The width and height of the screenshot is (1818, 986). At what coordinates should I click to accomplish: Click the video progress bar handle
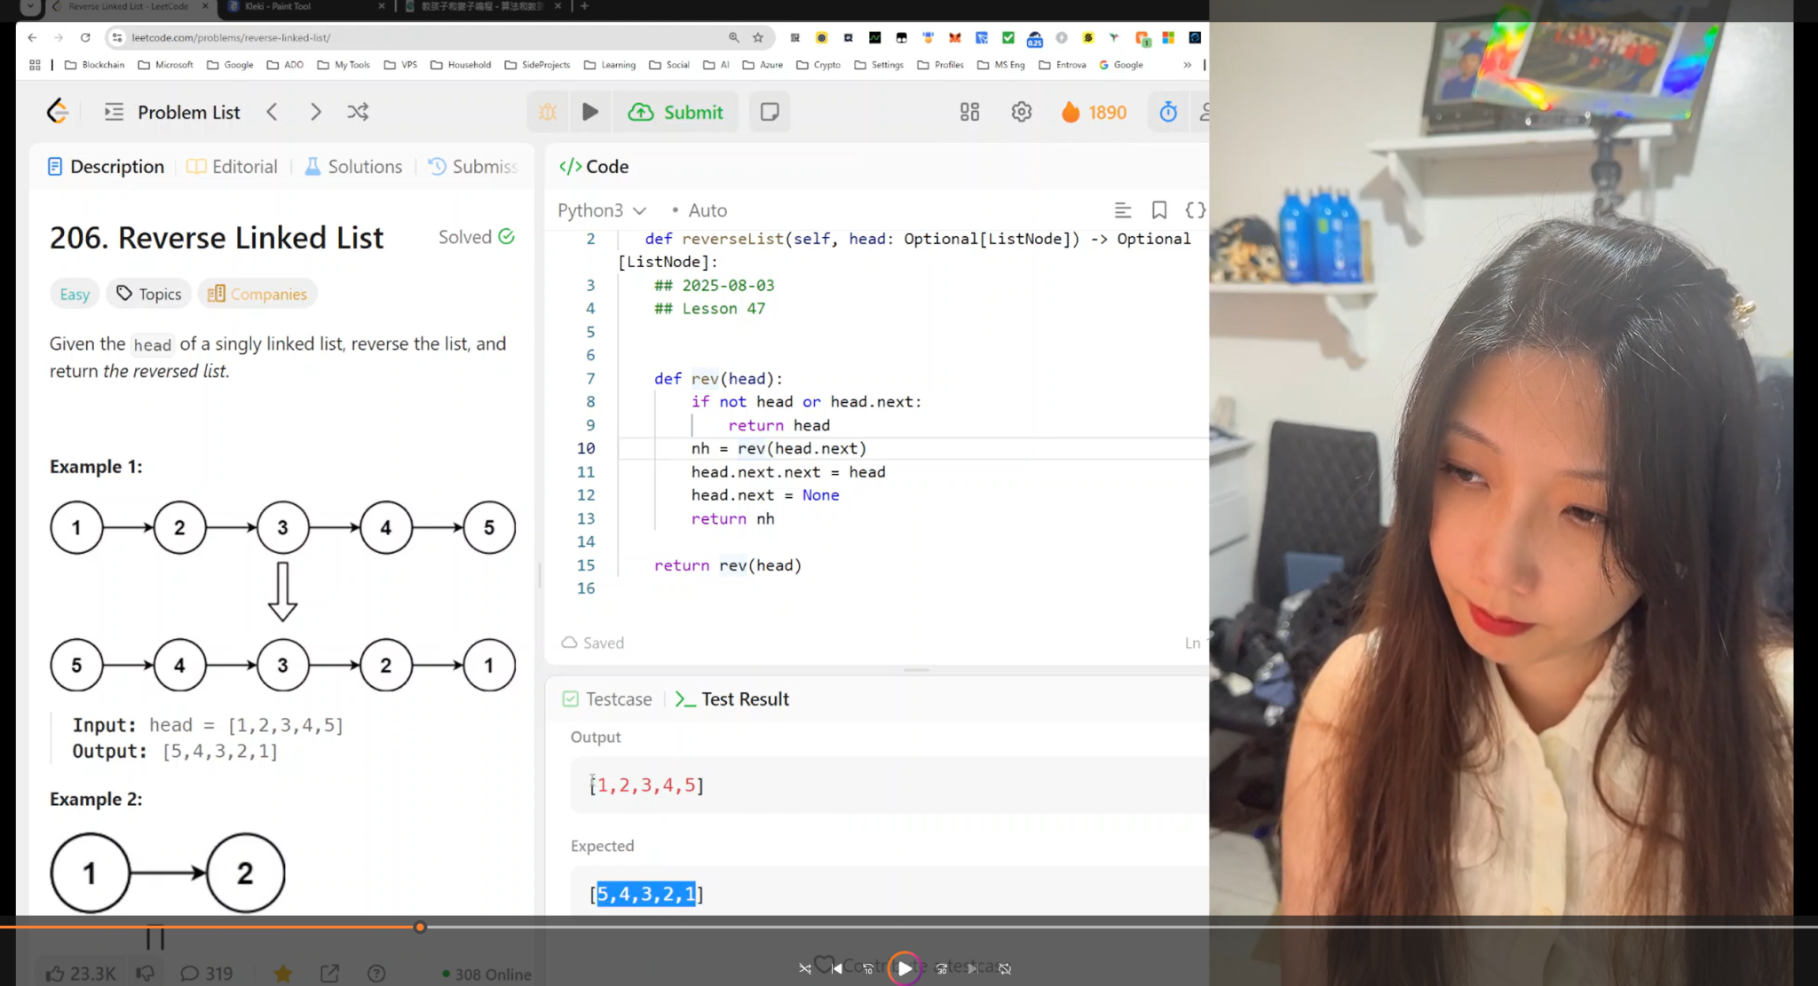(x=420, y=927)
